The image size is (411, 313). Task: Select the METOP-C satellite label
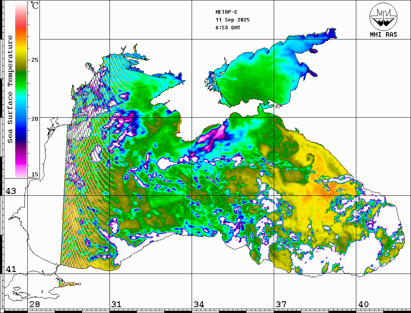226,12
